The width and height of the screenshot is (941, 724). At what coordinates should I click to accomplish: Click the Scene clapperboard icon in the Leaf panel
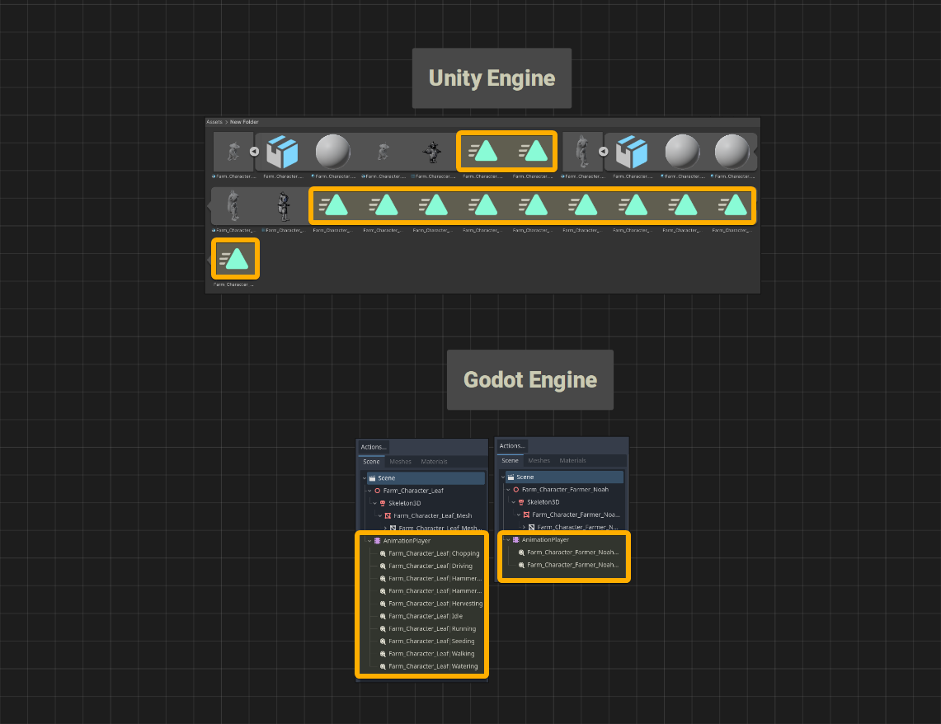pyautogui.click(x=372, y=478)
